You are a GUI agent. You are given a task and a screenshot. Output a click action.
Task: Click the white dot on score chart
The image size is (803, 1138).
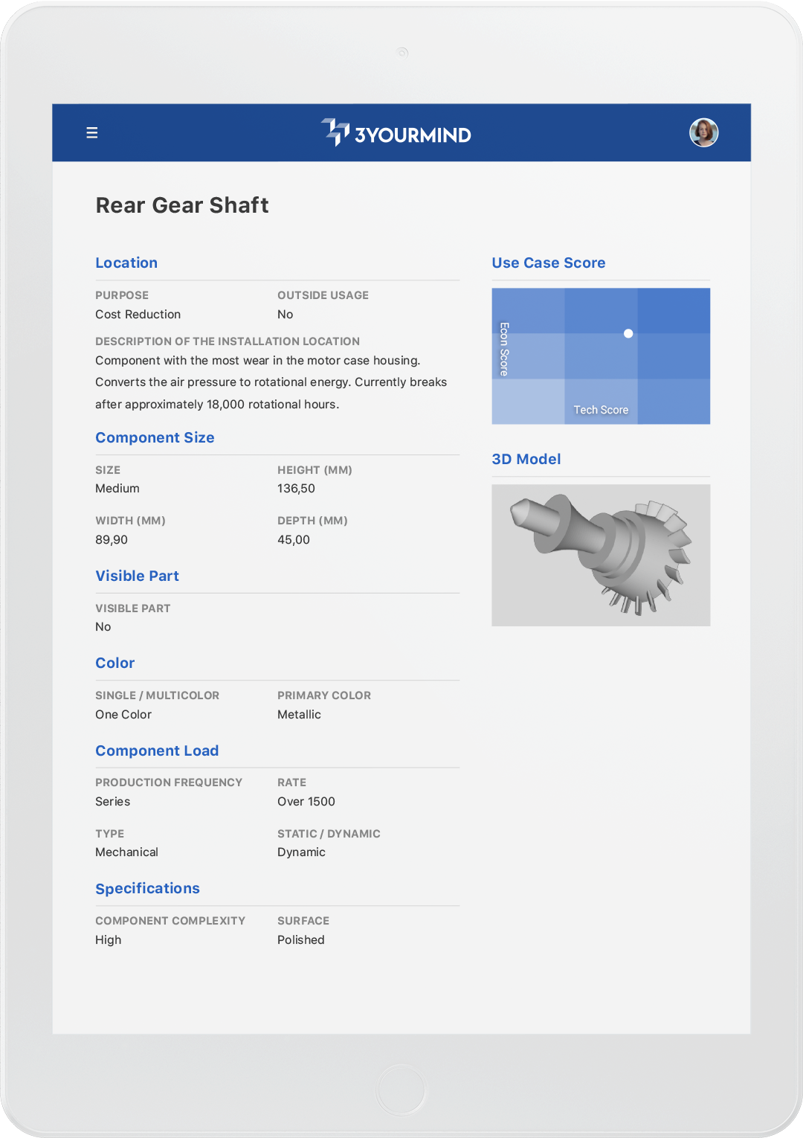tap(628, 333)
